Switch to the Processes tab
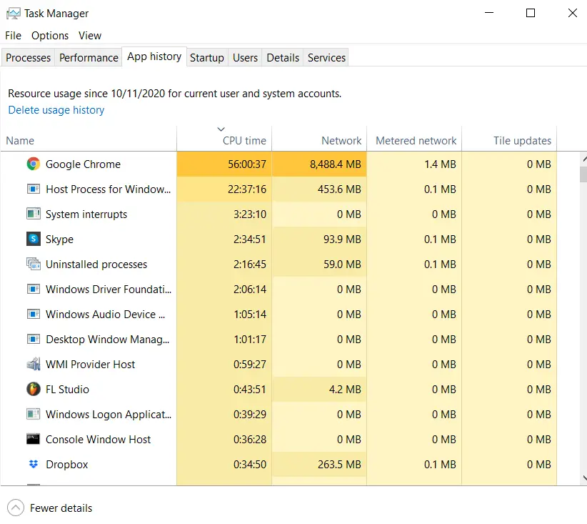Image resolution: width=587 pixels, height=524 pixels. [x=28, y=58]
